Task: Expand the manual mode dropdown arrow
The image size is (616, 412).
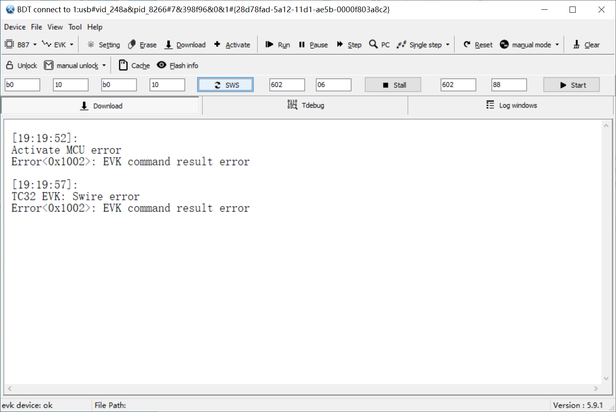Action: pyautogui.click(x=557, y=44)
